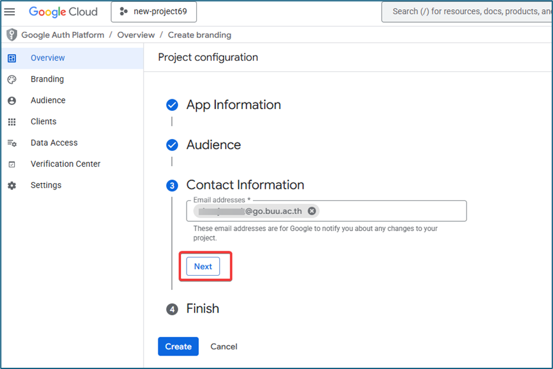Click Cancel to discard configuration
The height and width of the screenshot is (369, 553).
[223, 346]
